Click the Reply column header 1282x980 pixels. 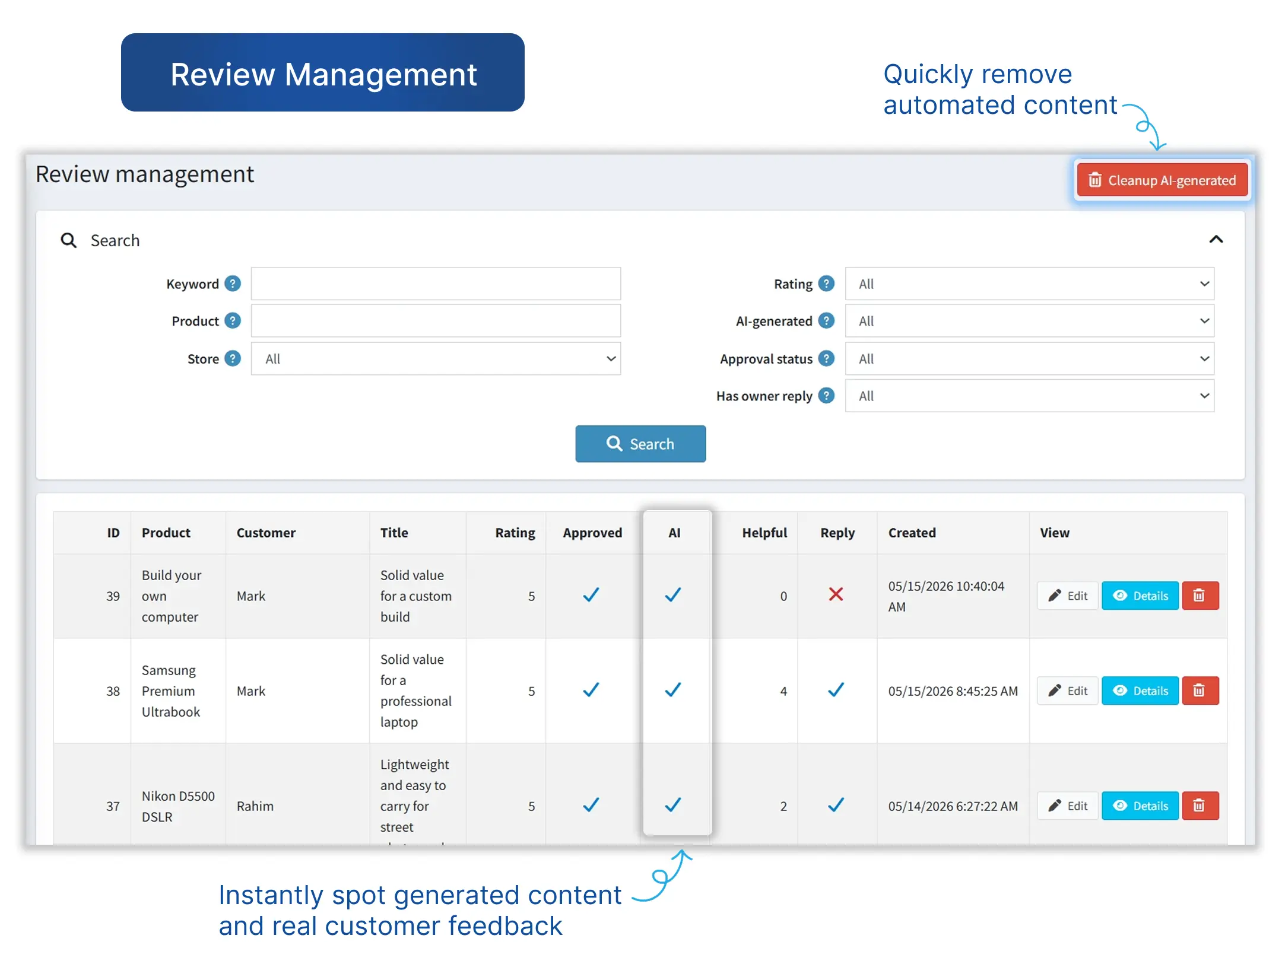click(x=837, y=533)
